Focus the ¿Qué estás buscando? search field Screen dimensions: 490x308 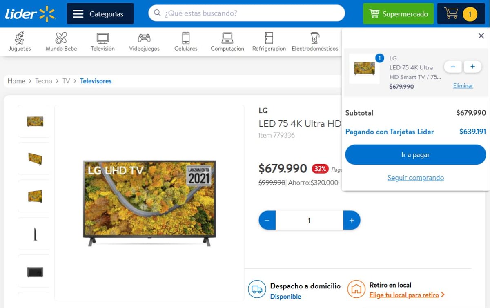point(247,13)
